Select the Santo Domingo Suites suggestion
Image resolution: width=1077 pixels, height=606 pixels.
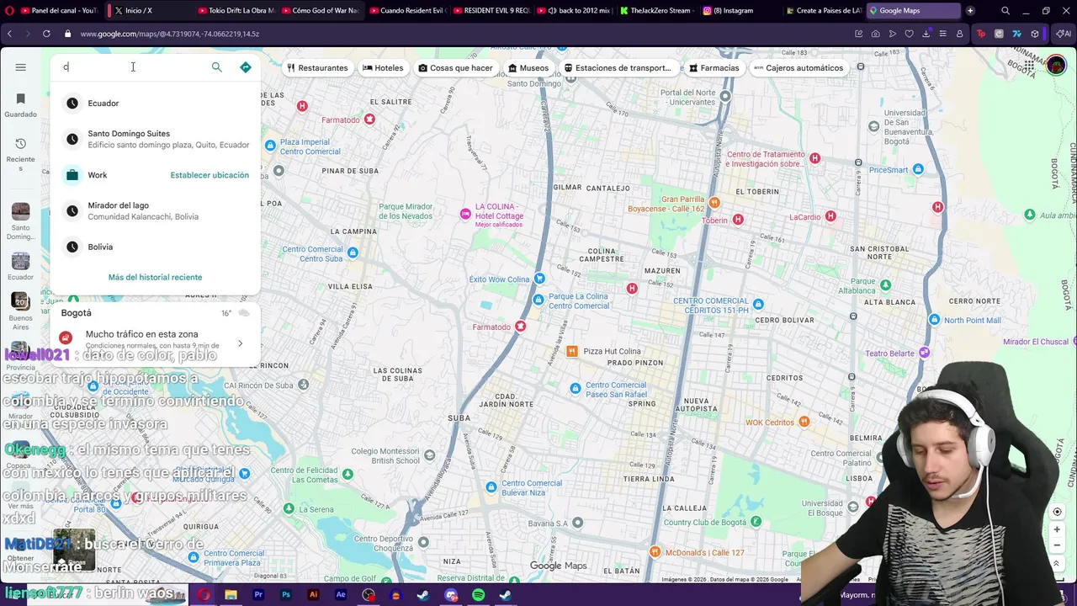tap(156, 139)
